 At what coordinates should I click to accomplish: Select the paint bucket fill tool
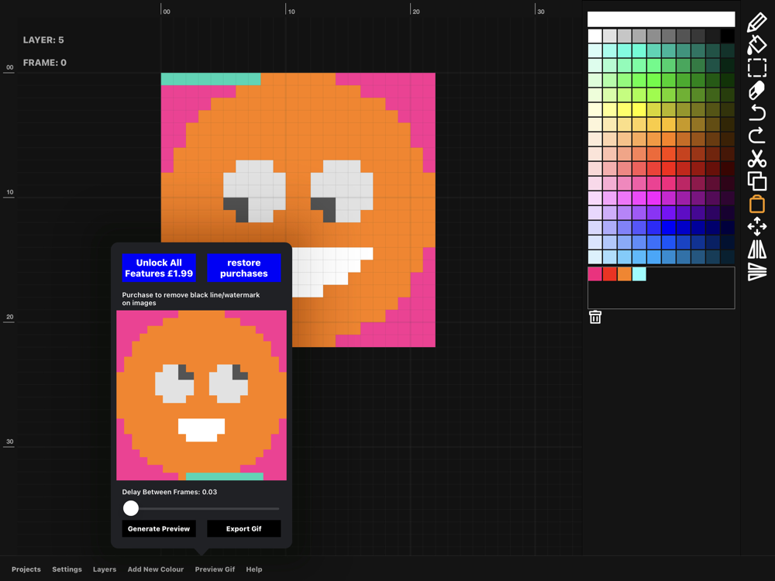click(756, 44)
